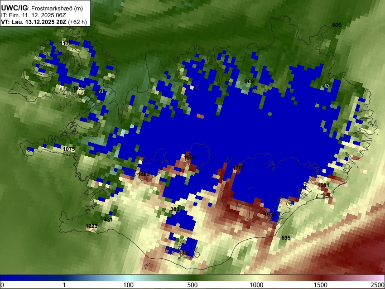Click the colorbar tick label 2500
The height and width of the screenshot is (289, 385).
378,285
